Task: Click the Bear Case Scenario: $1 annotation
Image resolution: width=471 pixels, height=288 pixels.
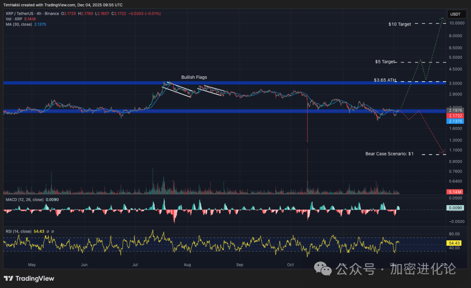Action: [389, 154]
